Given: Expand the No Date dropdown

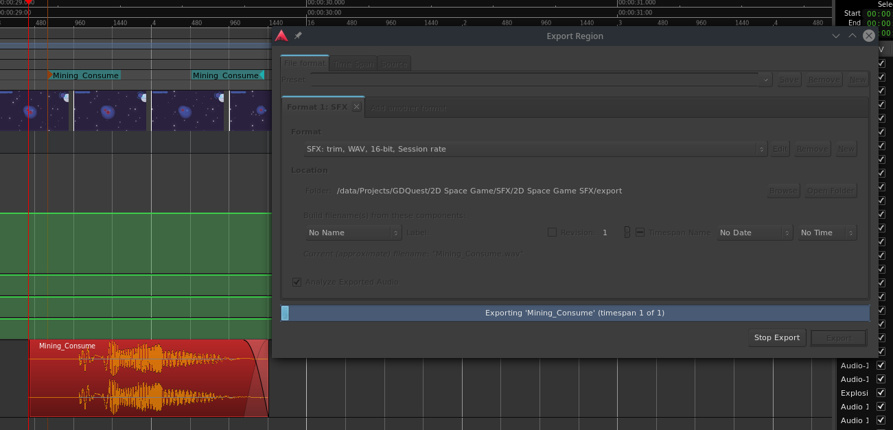Looking at the screenshot, I should pos(754,232).
